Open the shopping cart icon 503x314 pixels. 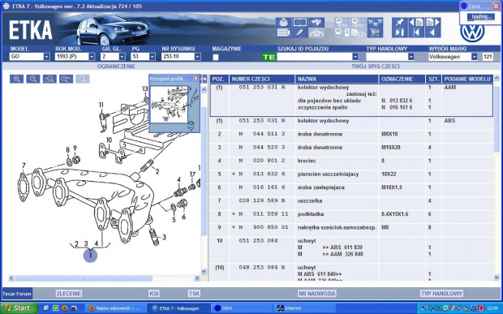click(375, 32)
